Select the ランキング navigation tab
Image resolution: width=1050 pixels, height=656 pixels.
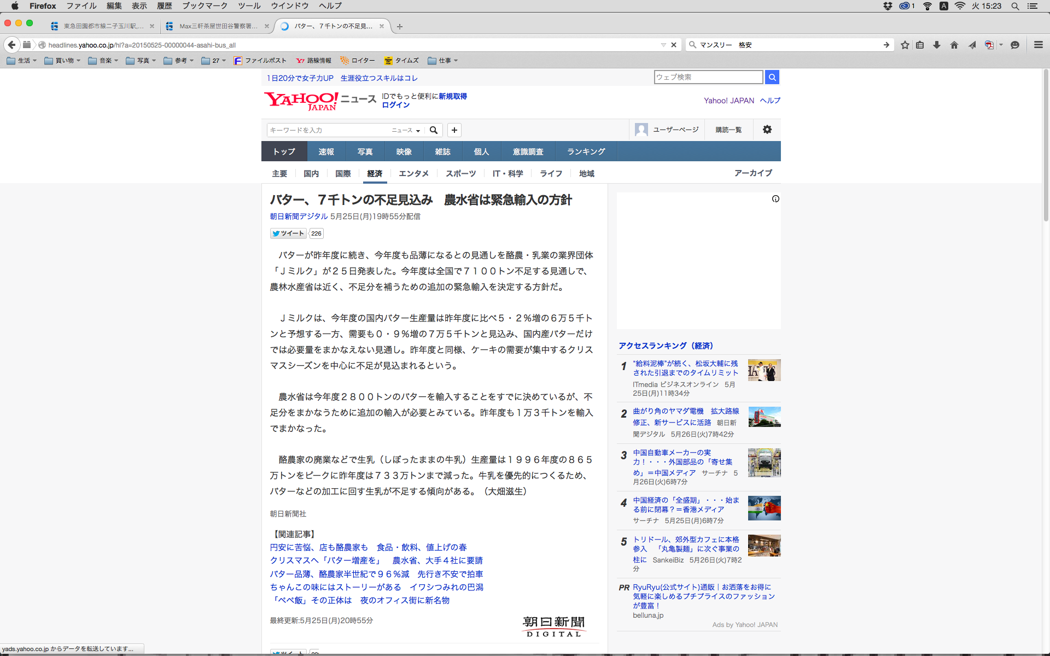coord(586,151)
